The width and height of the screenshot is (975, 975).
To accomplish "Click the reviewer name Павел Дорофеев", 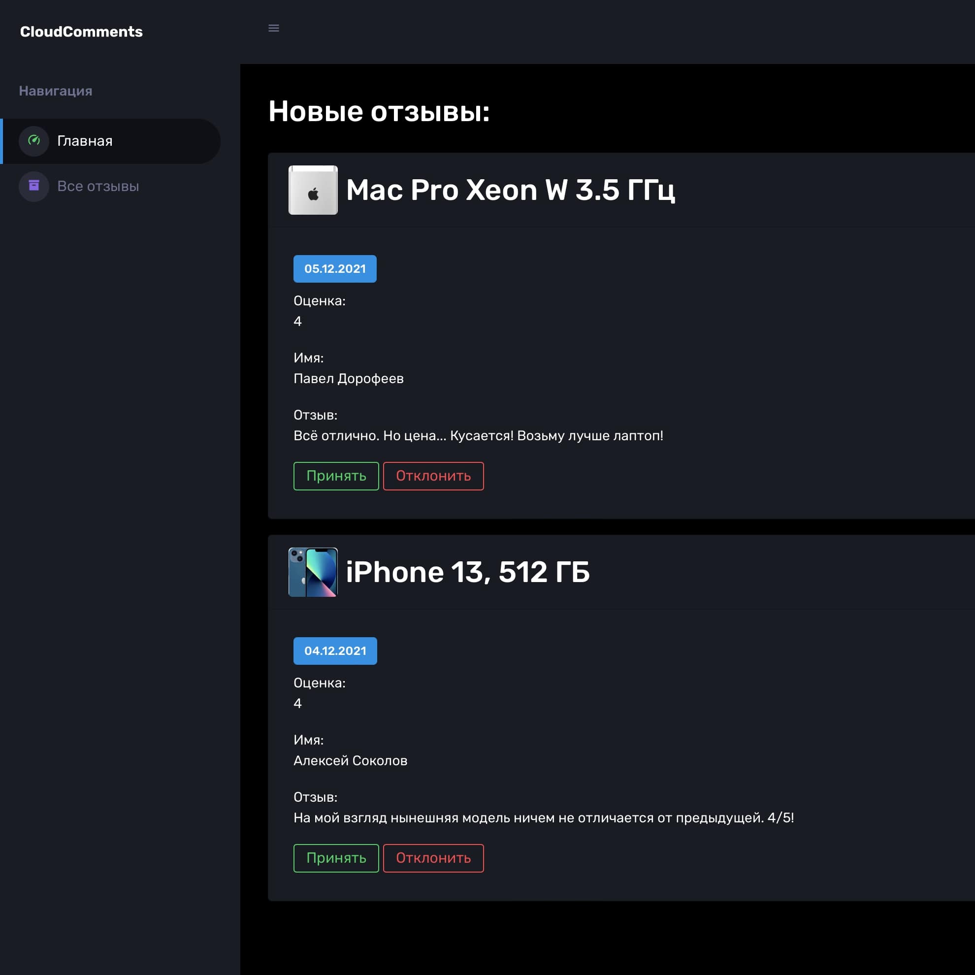I will 349,379.
